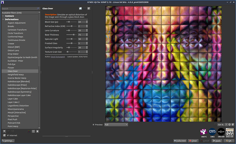Select the Conformal Maps filter

click(15, 36)
